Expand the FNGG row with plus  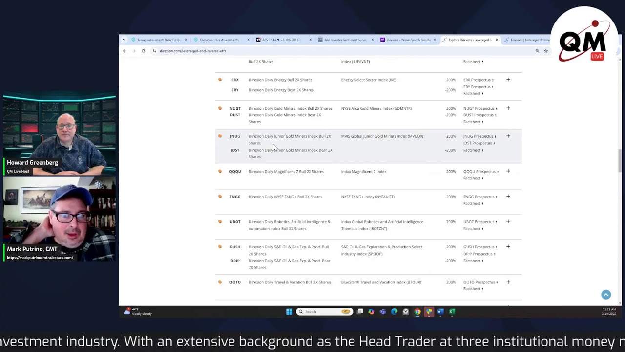pyautogui.click(x=508, y=197)
